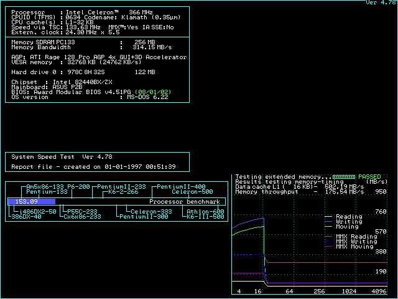Image resolution: width=398 pixels, height=299 pixels.
Task: Click the Results testing memory-timing heading
Action: [290, 182]
